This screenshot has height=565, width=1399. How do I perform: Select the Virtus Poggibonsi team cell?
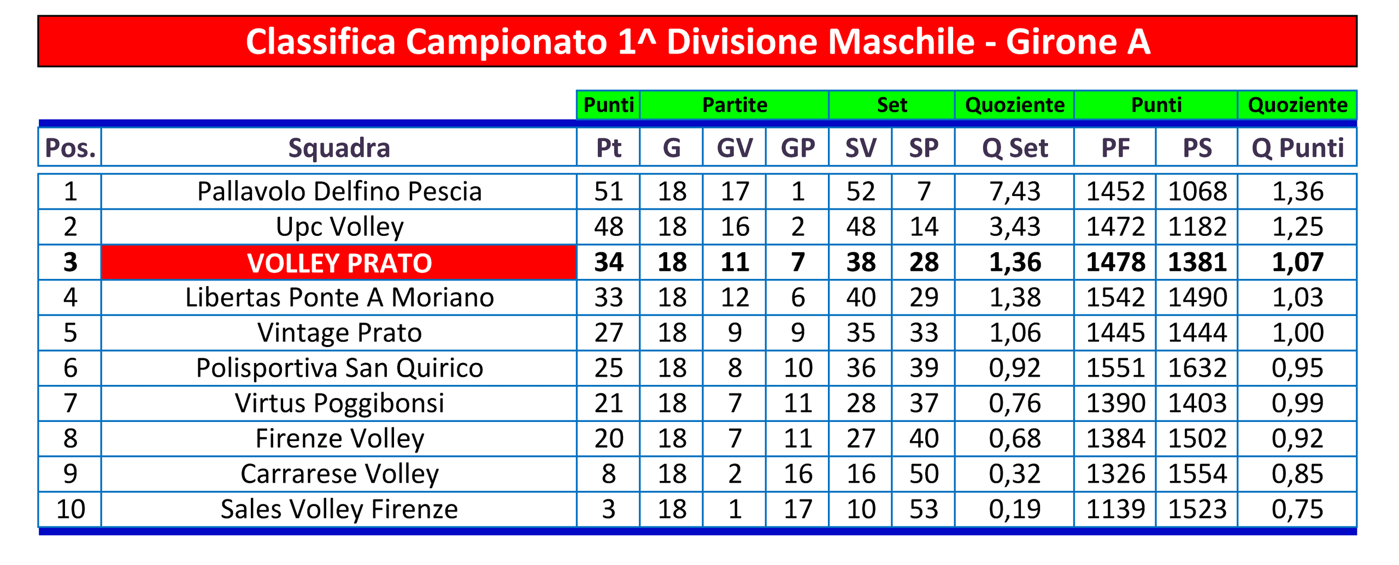pyautogui.click(x=339, y=403)
